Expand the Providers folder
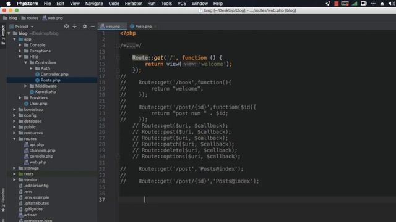Image resolution: width=396 pixels, height=222 pixels. [x=20, y=97]
